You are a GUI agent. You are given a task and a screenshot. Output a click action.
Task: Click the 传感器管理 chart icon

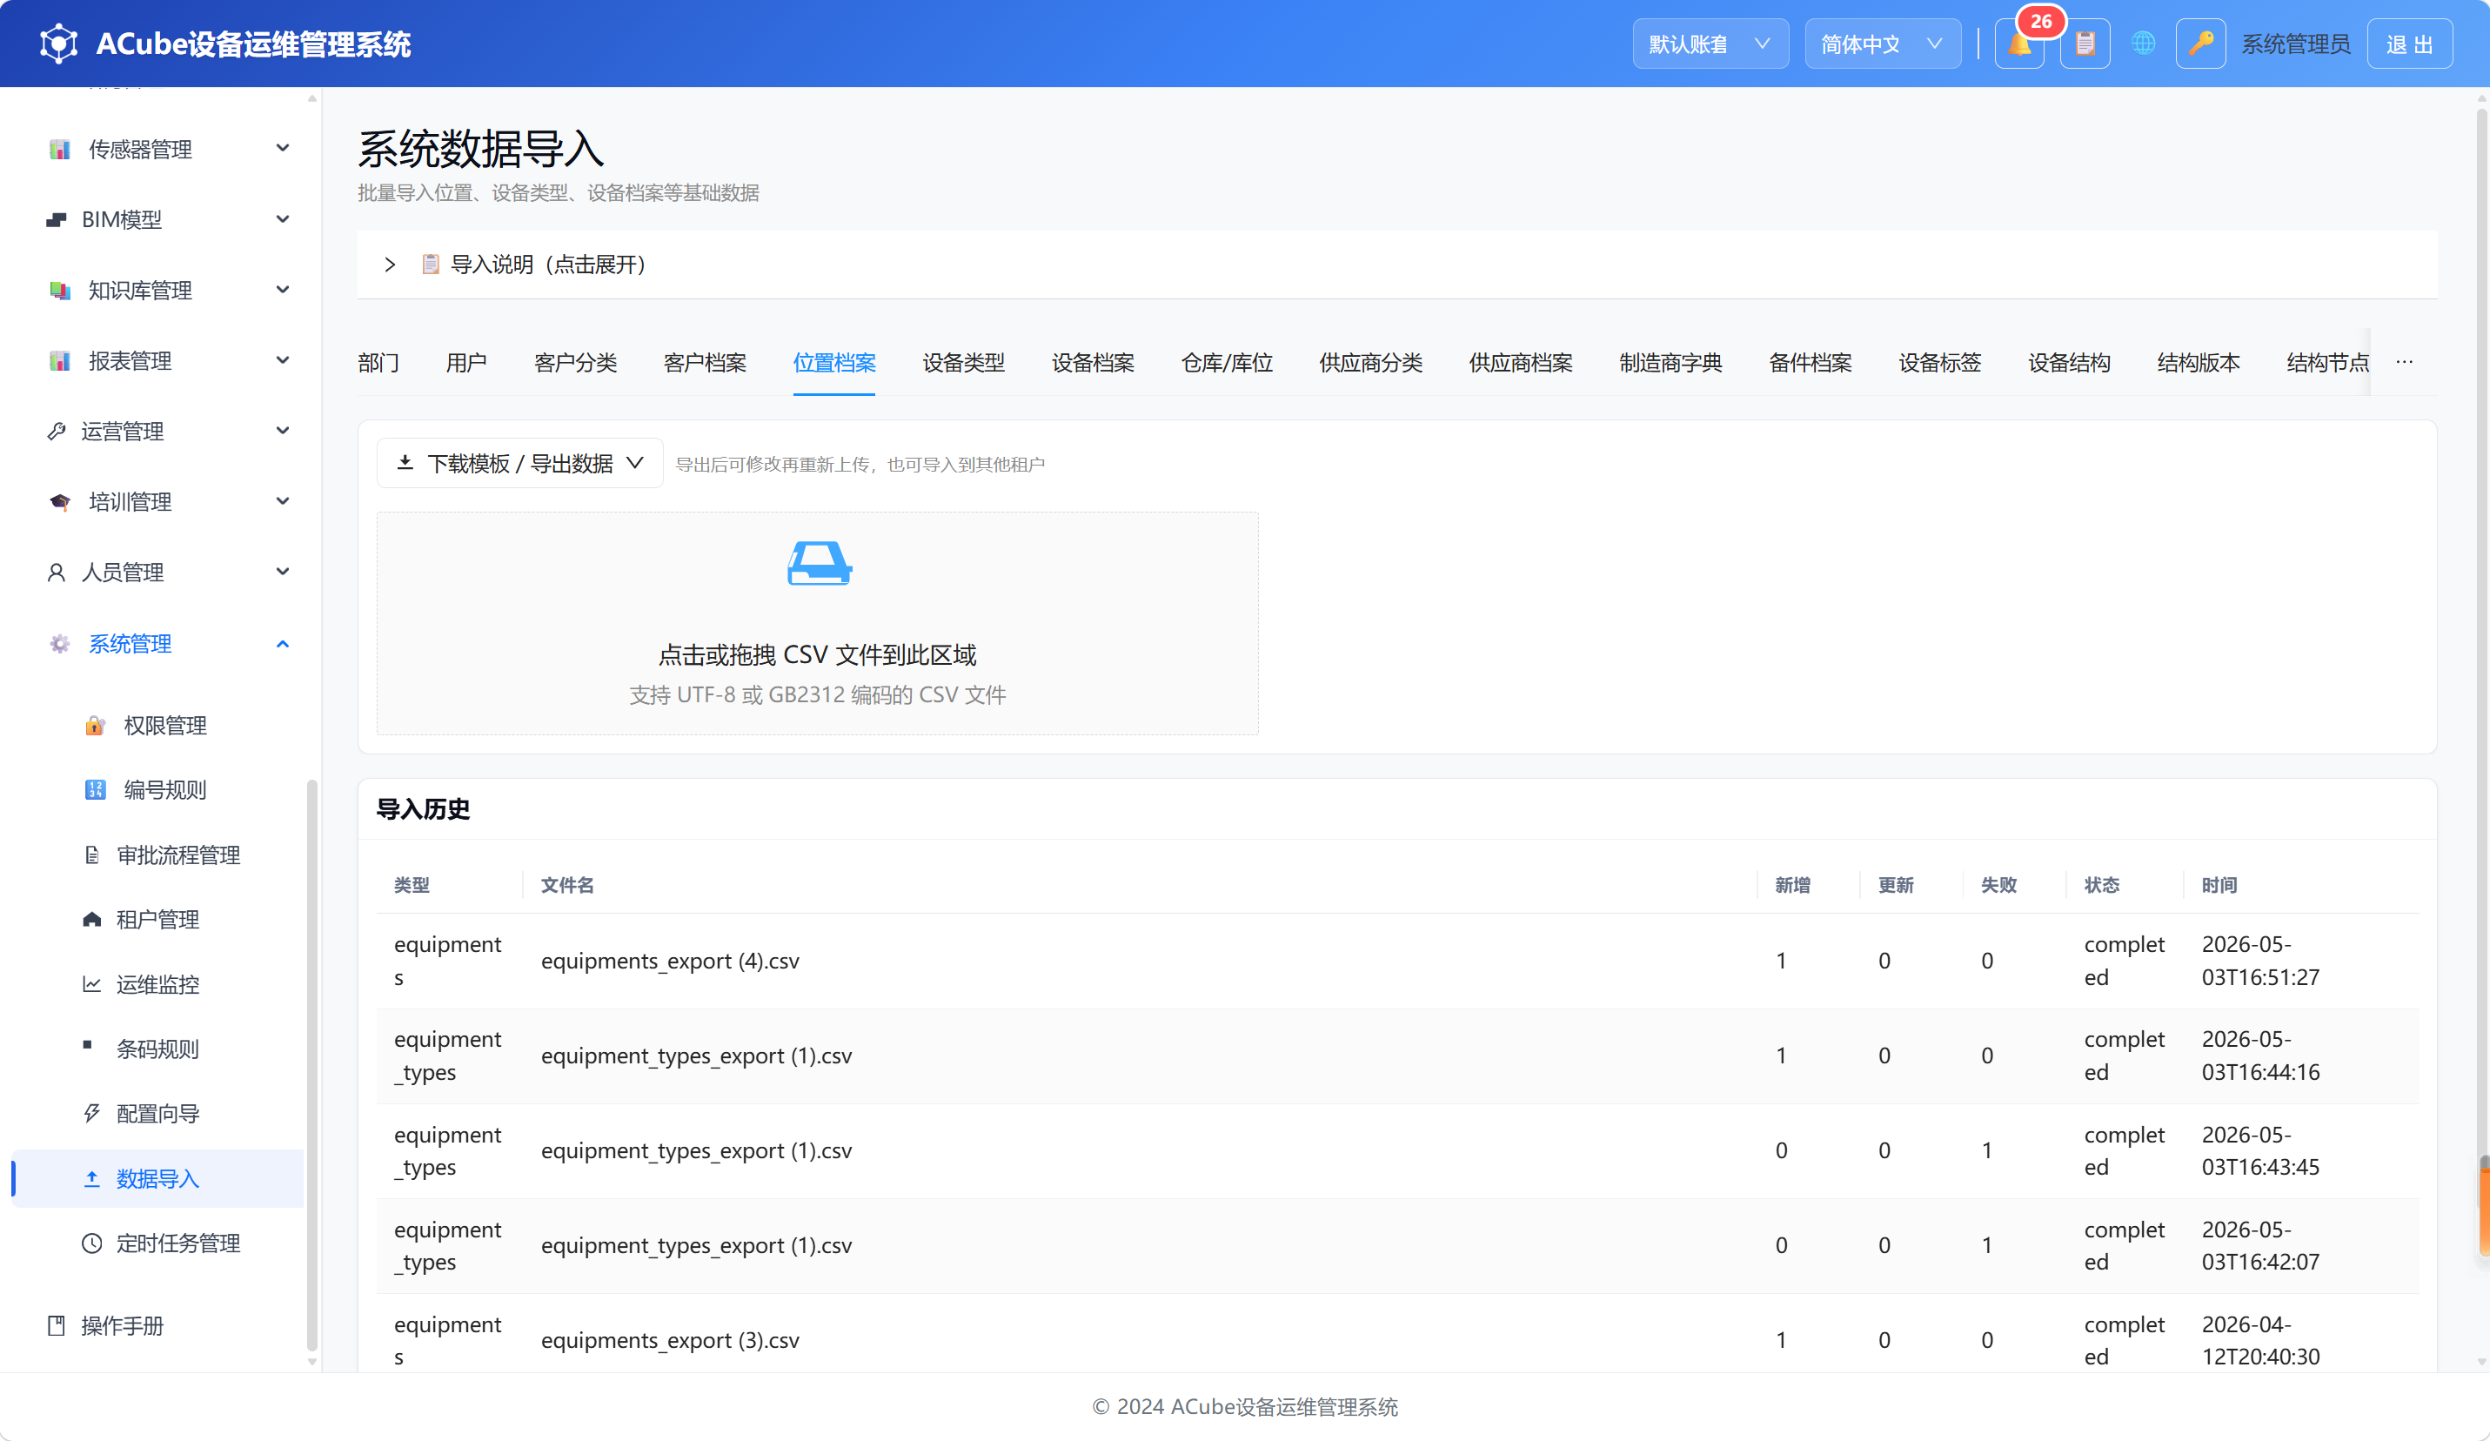click(59, 150)
